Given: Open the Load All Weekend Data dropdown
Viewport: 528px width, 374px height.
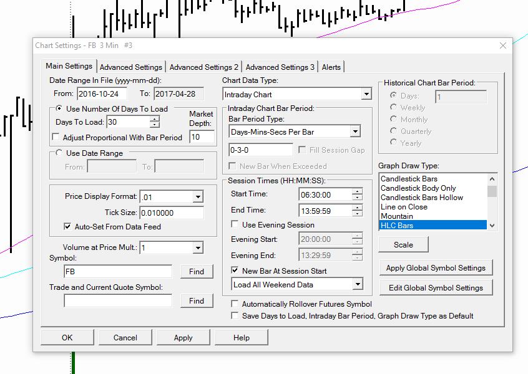Looking at the screenshot, I should pos(358,284).
